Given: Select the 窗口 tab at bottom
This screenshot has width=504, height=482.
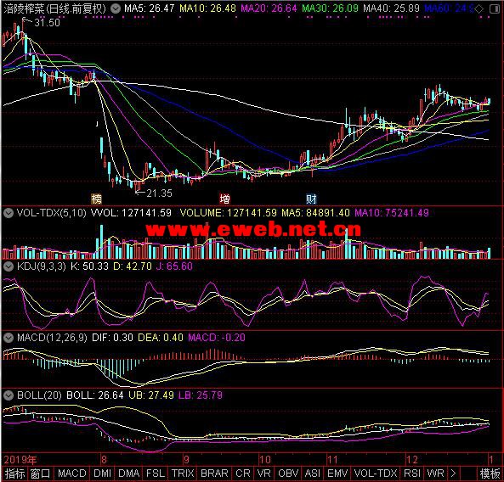Looking at the screenshot, I should click(41, 474).
